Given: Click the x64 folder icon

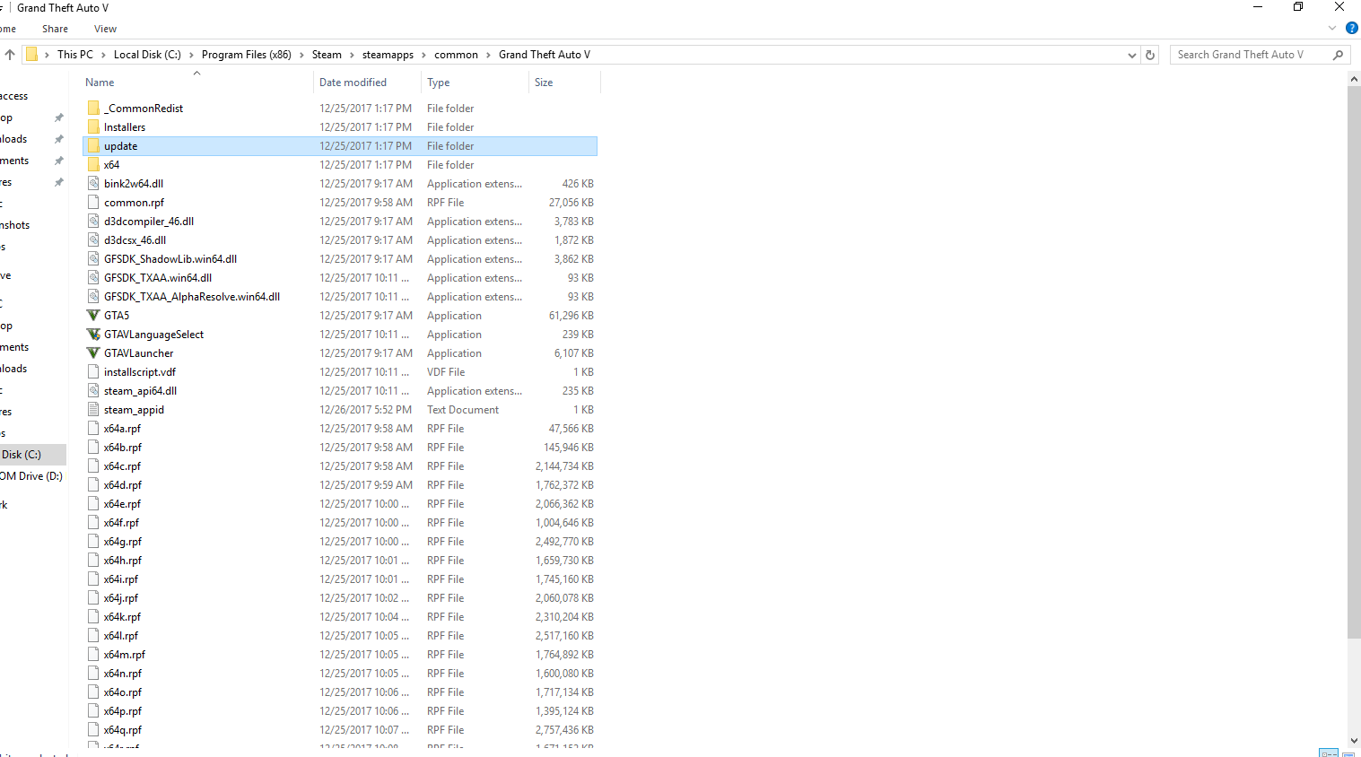Looking at the screenshot, I should click(x=93, y=164).
